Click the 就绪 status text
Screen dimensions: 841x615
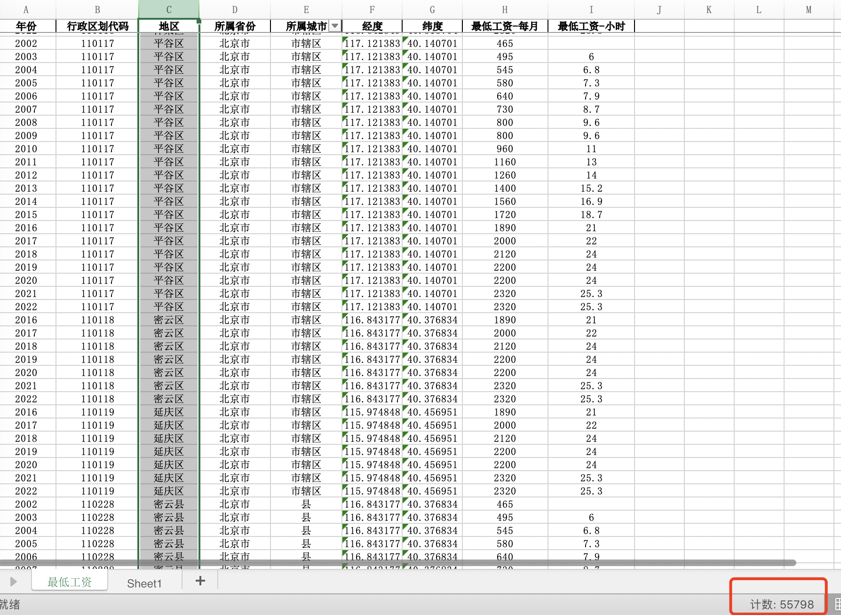point(10,604)
